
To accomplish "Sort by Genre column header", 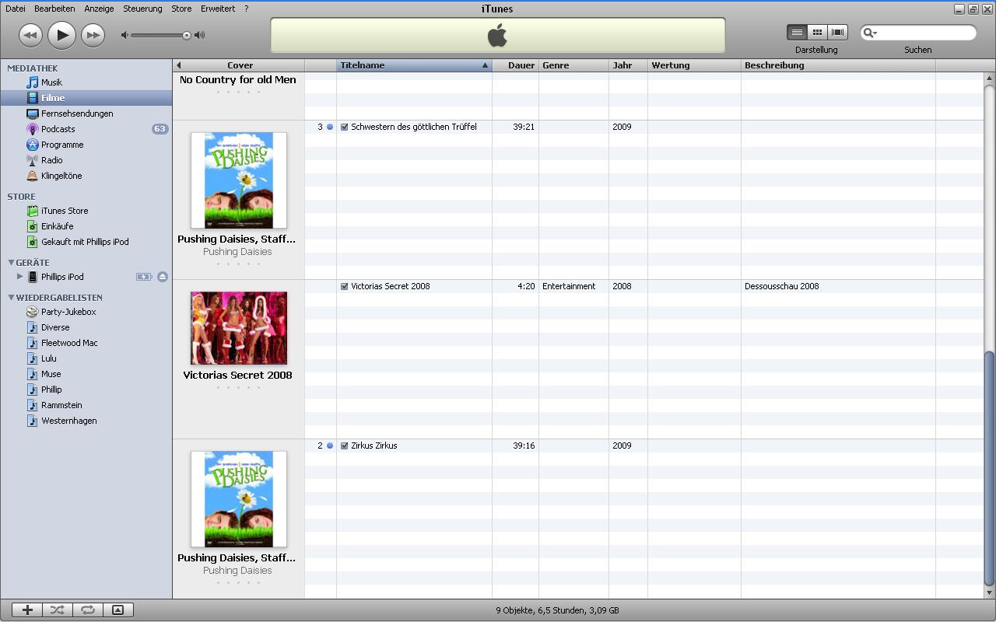I will pyautogui.click(x=573, y=65).
